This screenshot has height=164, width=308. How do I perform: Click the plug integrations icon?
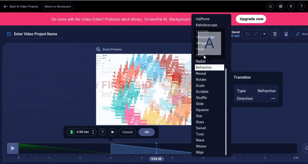291,7
